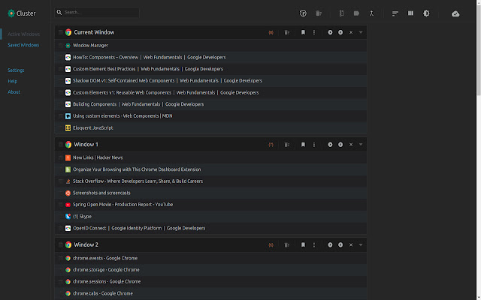The width and height of the screenshot is (481, 300).
Task: Tick the checkbox next to New Links | Hacker News
Action: point(60,157)
